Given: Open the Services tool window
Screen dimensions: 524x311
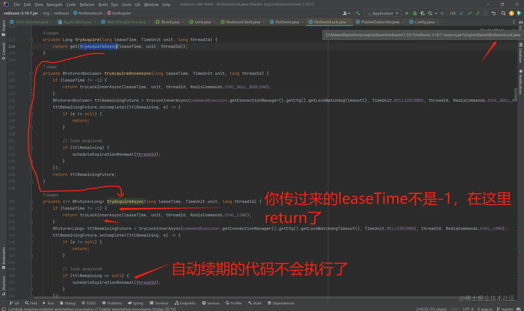Looking at the screenshot, I should click(211, 303).
